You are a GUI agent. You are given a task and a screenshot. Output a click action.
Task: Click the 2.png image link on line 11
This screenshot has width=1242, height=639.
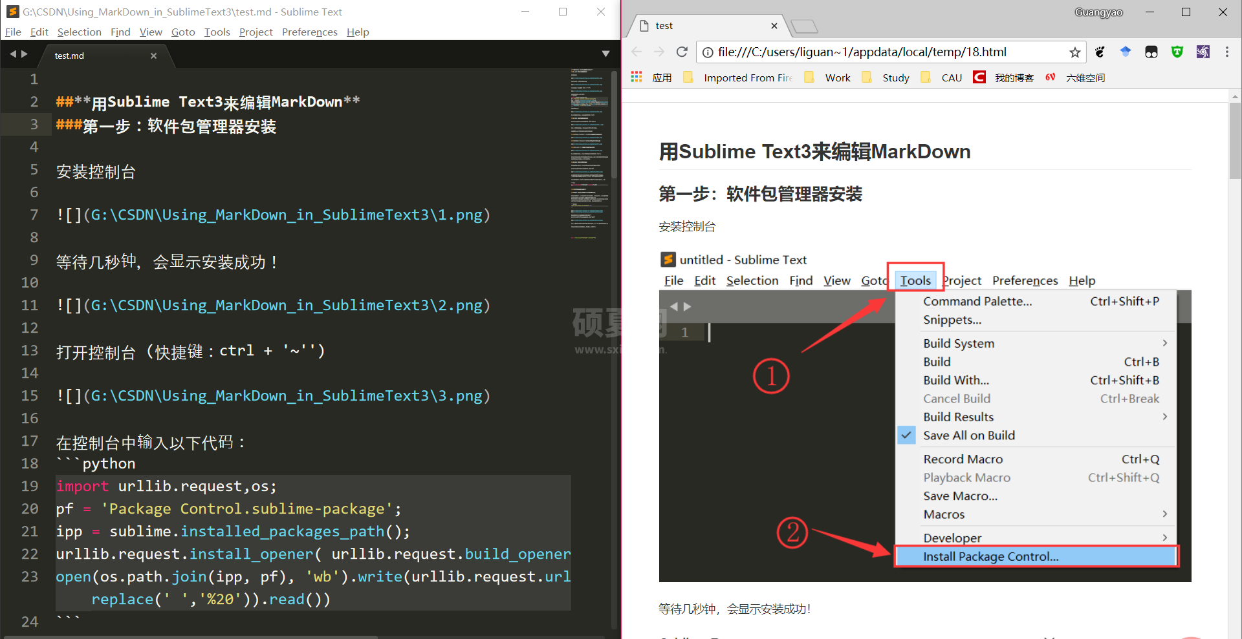click(x=273, y=305)
